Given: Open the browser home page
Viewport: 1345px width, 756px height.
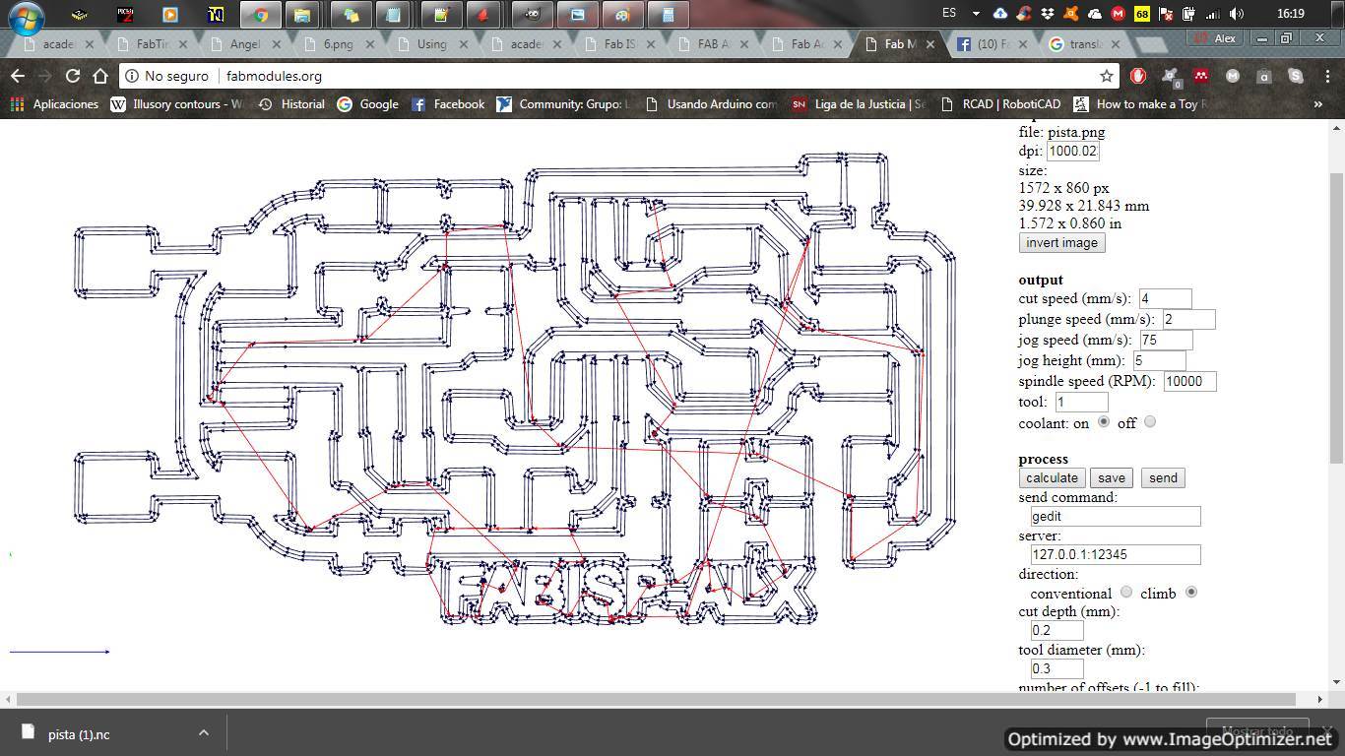Looking at the screenshot, I should [99, 76].
